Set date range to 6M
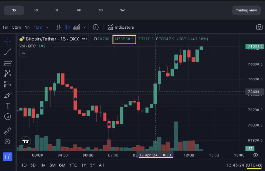Screen dimensions: 265x171 tap(62, 165)
